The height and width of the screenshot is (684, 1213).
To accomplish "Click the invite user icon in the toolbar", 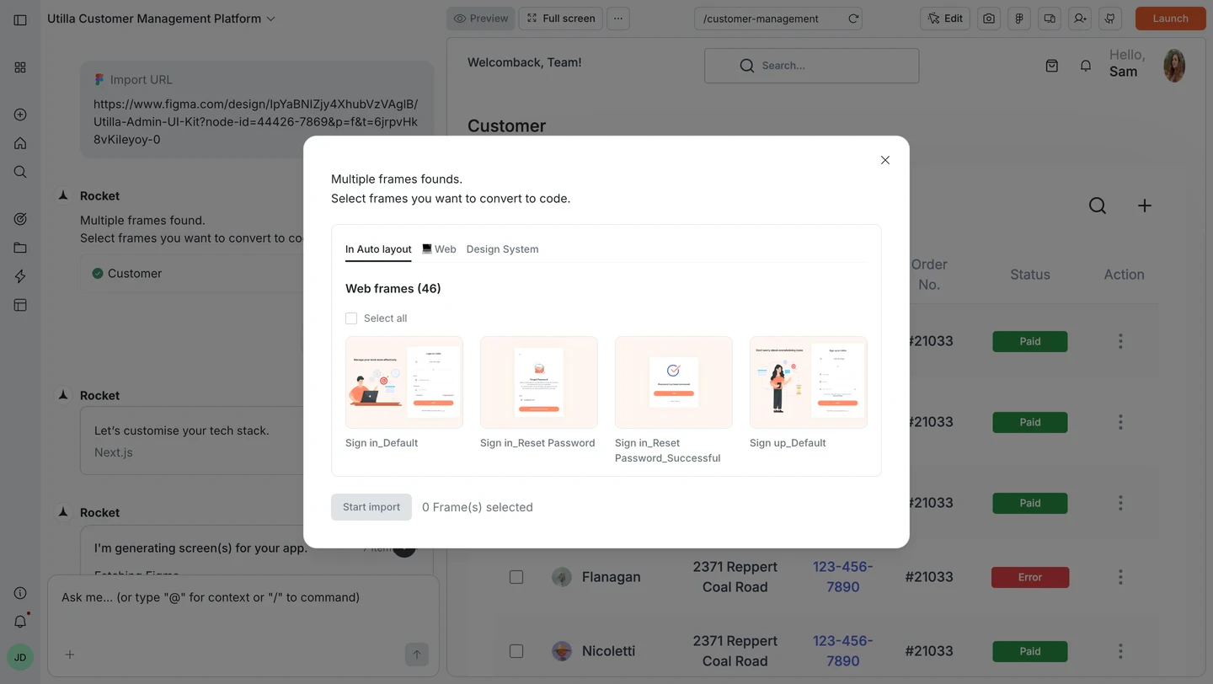I will pyautogui.click(x=1079, y=18).
